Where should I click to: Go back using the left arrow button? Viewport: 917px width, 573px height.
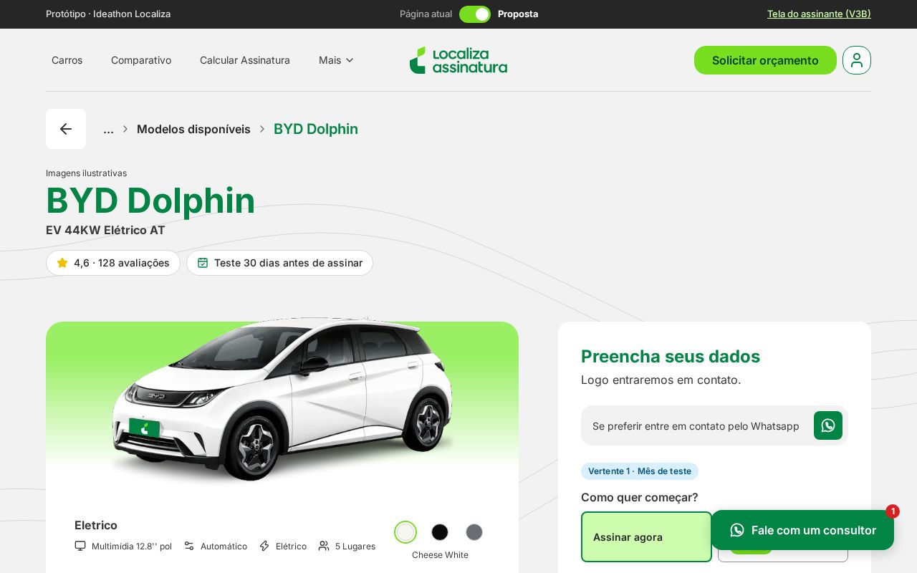[x=66, y=129]
